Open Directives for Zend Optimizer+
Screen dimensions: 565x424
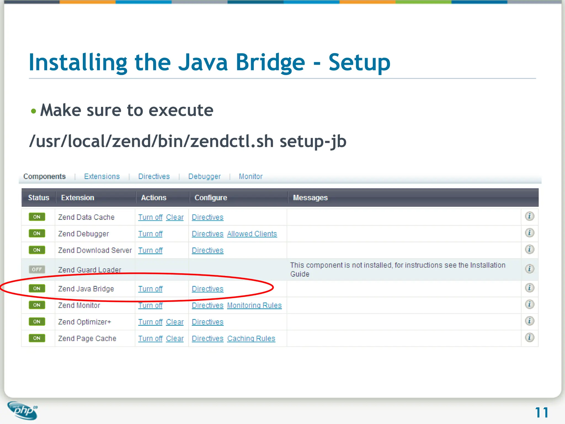(207, 322)
